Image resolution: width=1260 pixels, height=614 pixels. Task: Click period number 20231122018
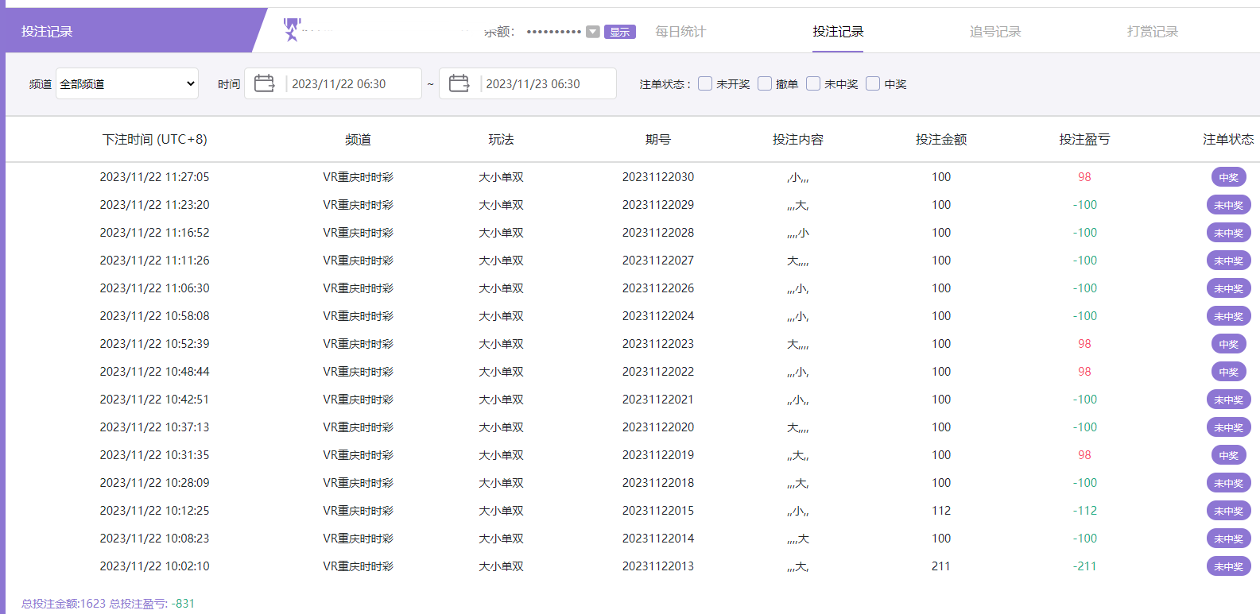[658, 483]
